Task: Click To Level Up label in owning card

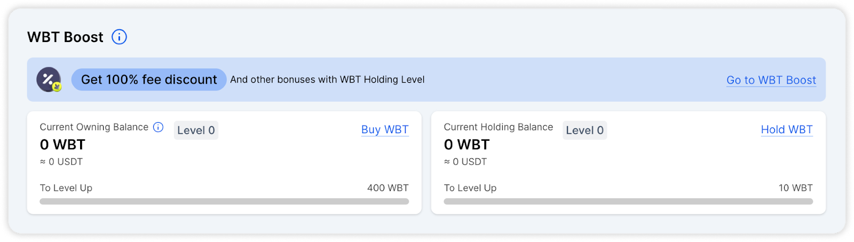Action: pos(66,188)
